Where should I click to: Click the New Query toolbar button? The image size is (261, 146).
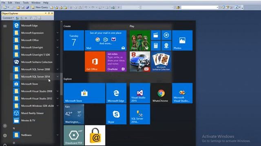click(x=40, y=7)
